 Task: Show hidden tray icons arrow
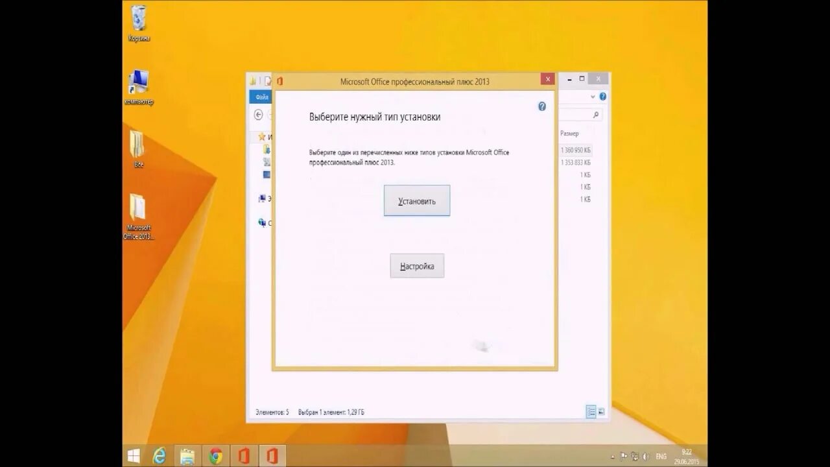coord(612,457)
